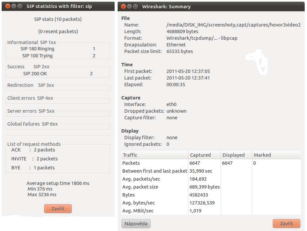Click the maximize icon of Wireshark Summary window
This screenshot has width=307, height=231.
[135, 6]
